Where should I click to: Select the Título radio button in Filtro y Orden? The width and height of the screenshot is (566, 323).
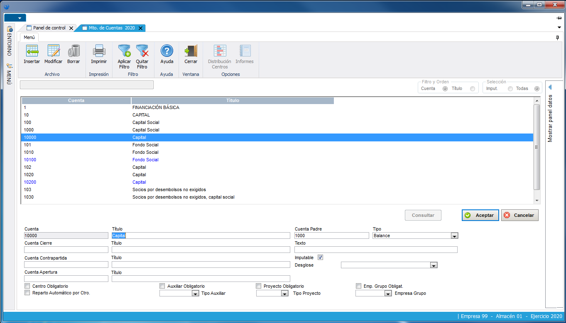pyautogui.click(x=473, y=89)
